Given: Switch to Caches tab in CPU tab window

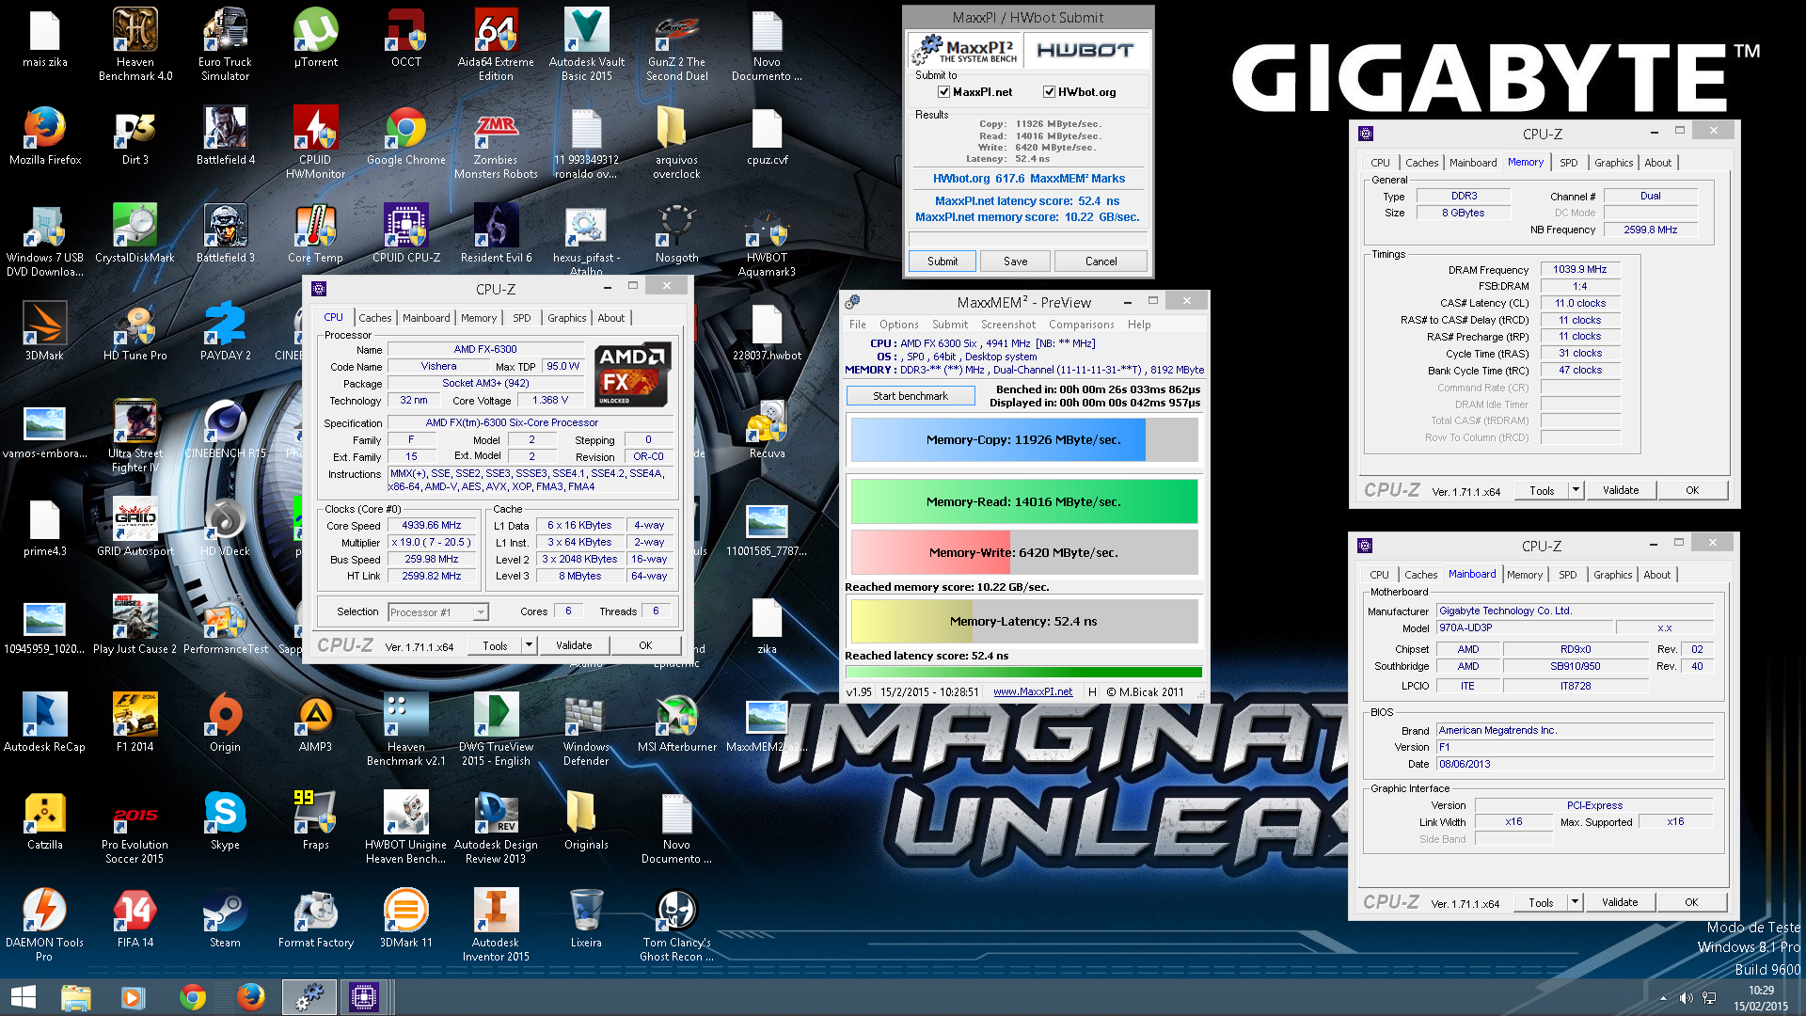Looking at the screenshot, I should pos(374,318).
